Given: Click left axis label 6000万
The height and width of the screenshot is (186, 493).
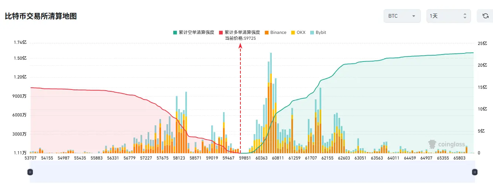Looking at the screenshot, I should 20,115.
